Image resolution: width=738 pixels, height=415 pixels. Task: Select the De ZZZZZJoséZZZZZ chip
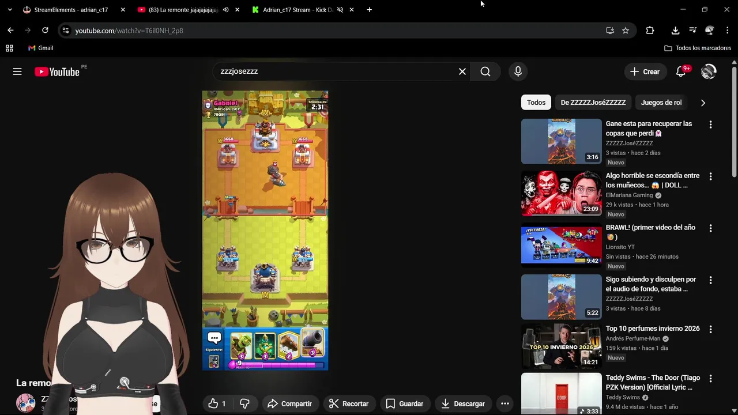click(593, 103)
